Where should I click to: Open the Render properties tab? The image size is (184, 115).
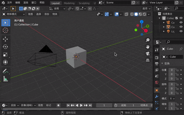[157, 57]
